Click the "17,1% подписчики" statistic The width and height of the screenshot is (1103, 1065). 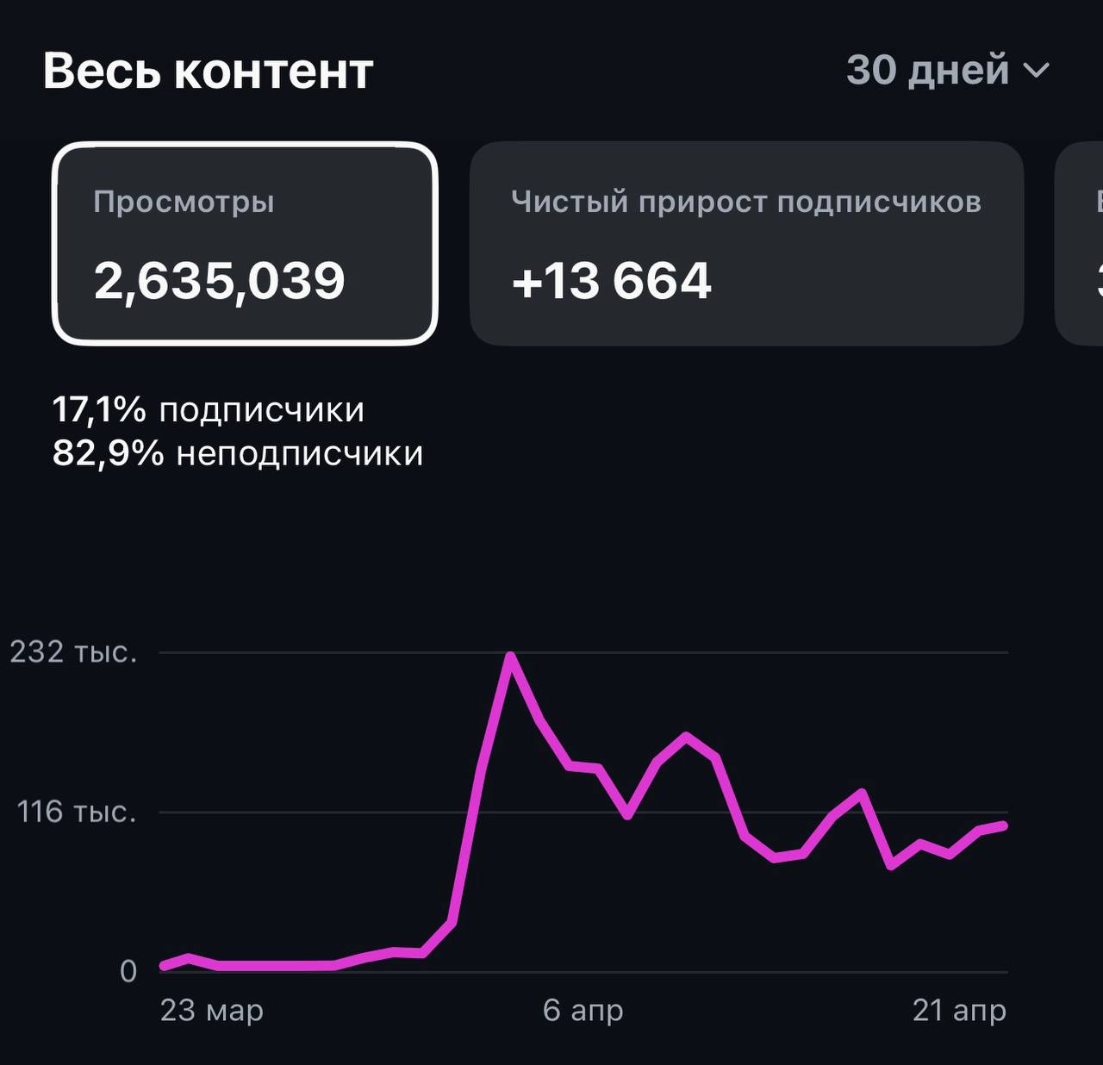point(209,409)
